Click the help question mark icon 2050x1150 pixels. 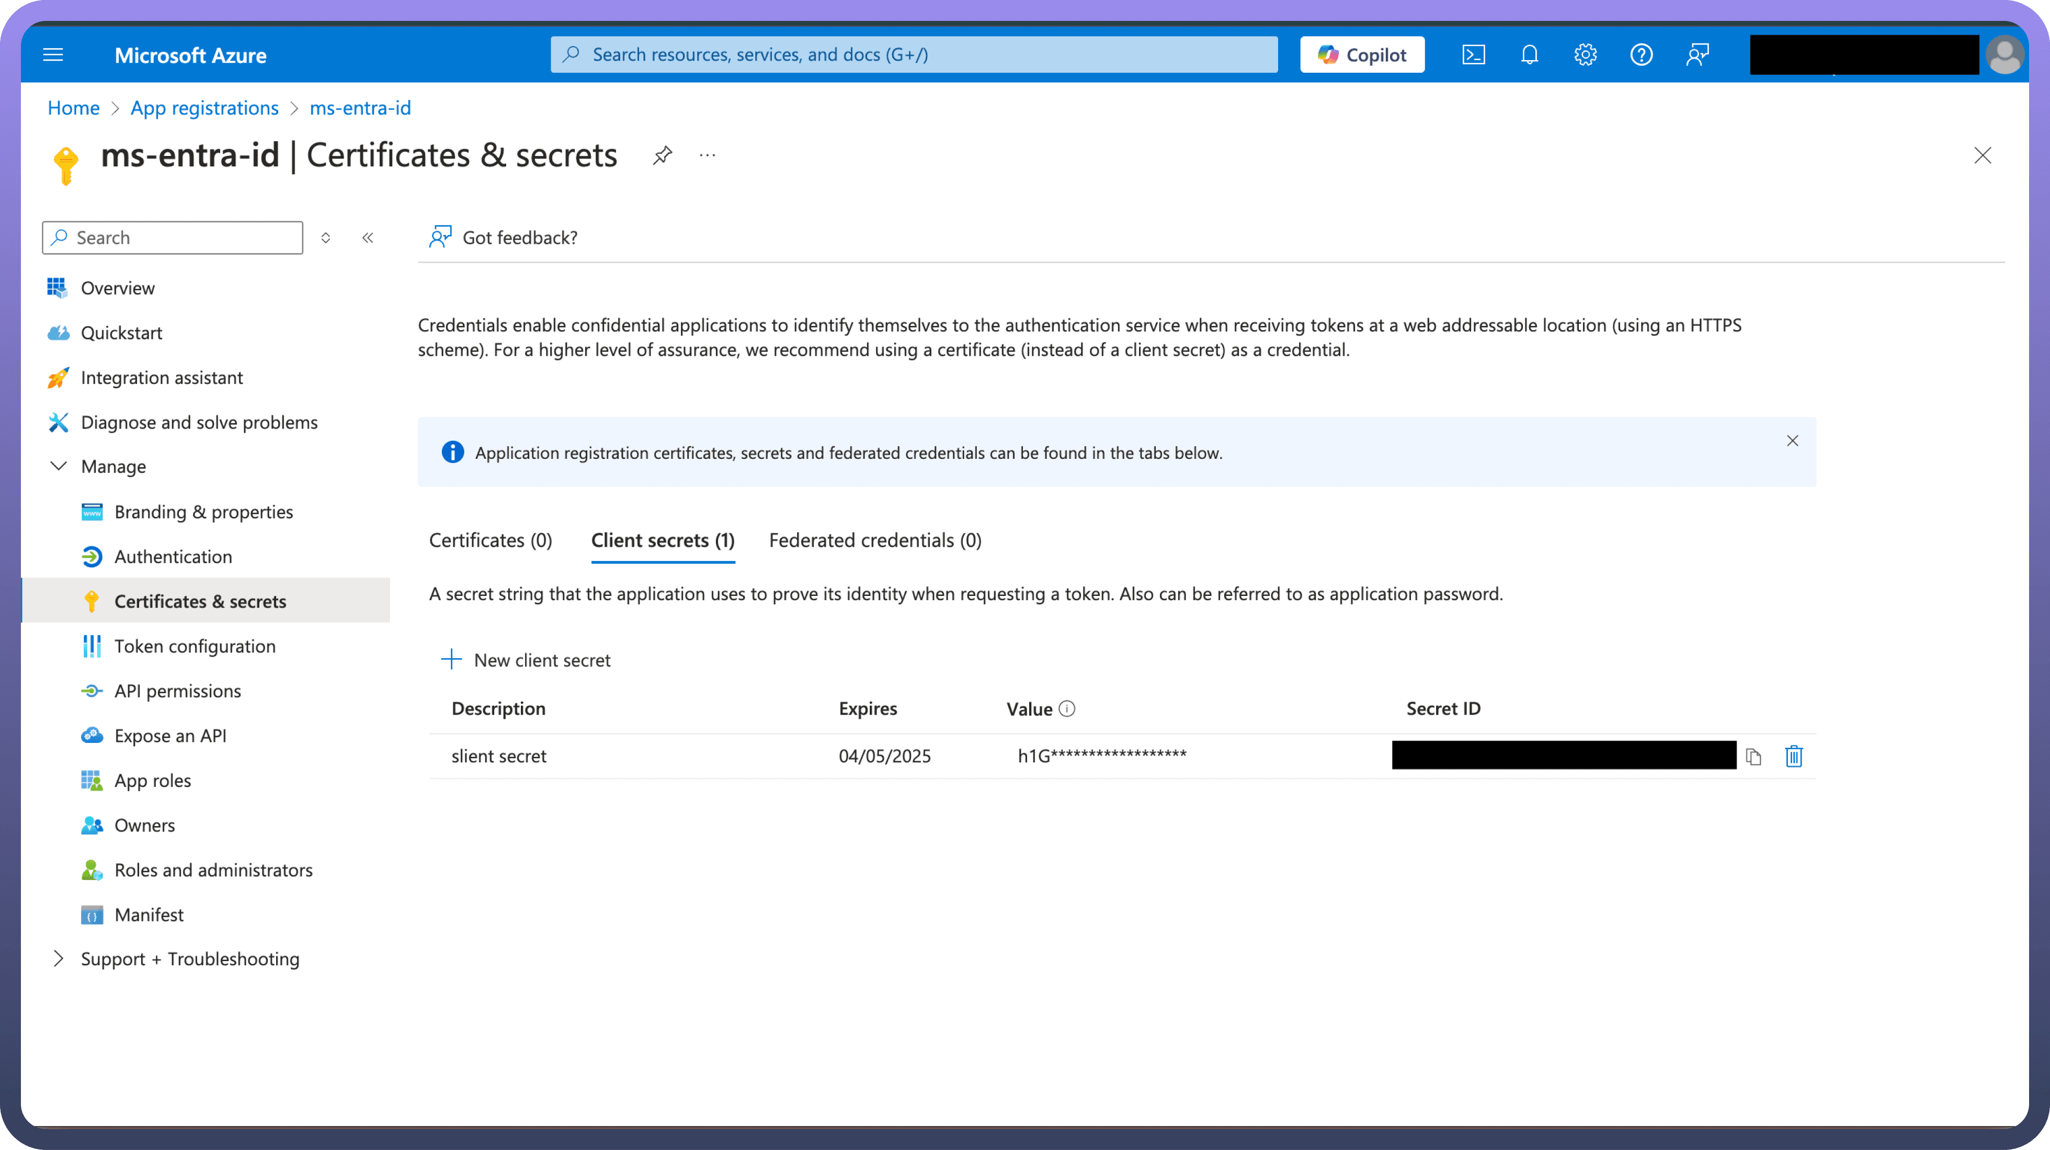coord(1641,54)
